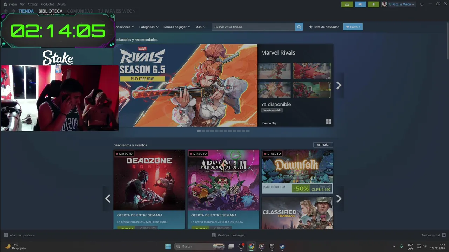Open the friends/family green icon button

(x=347, y=4)
